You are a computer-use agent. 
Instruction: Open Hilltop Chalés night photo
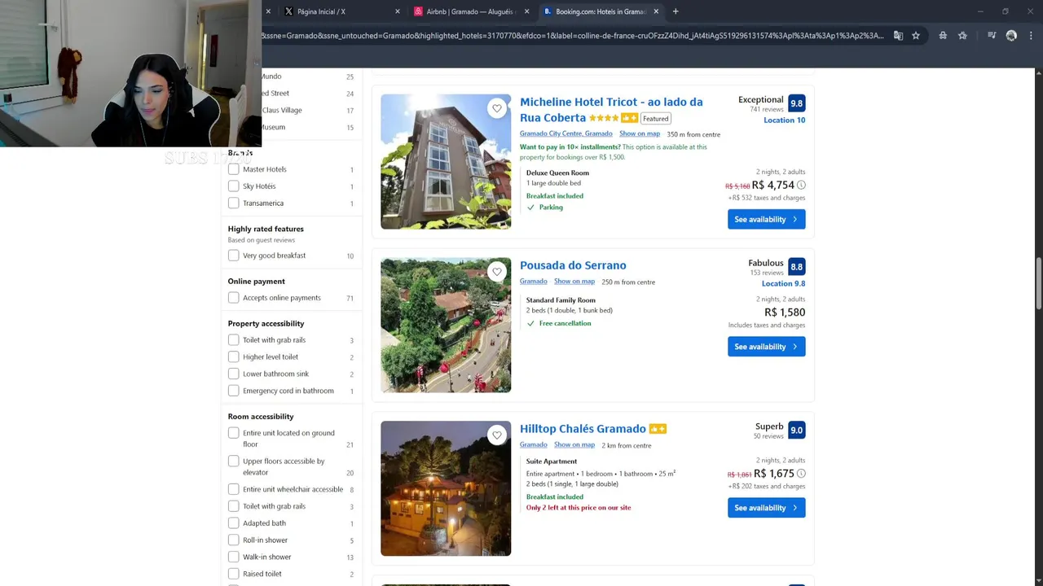446,488
